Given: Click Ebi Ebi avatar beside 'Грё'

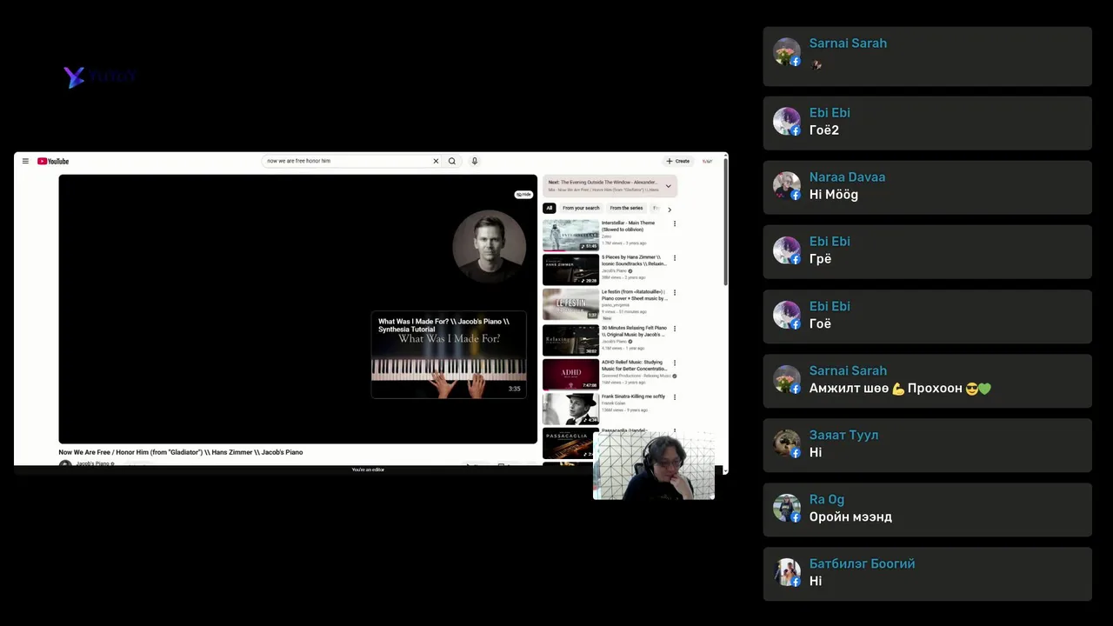Looking at the screenshot, I should coord(787,250).
